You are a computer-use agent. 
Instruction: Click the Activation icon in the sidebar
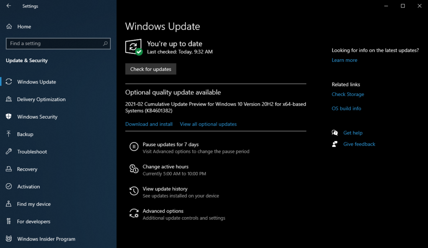9,187
